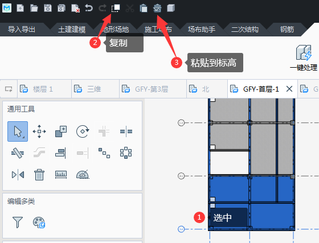Select the protractor angle measure tool

pos(83,175)
